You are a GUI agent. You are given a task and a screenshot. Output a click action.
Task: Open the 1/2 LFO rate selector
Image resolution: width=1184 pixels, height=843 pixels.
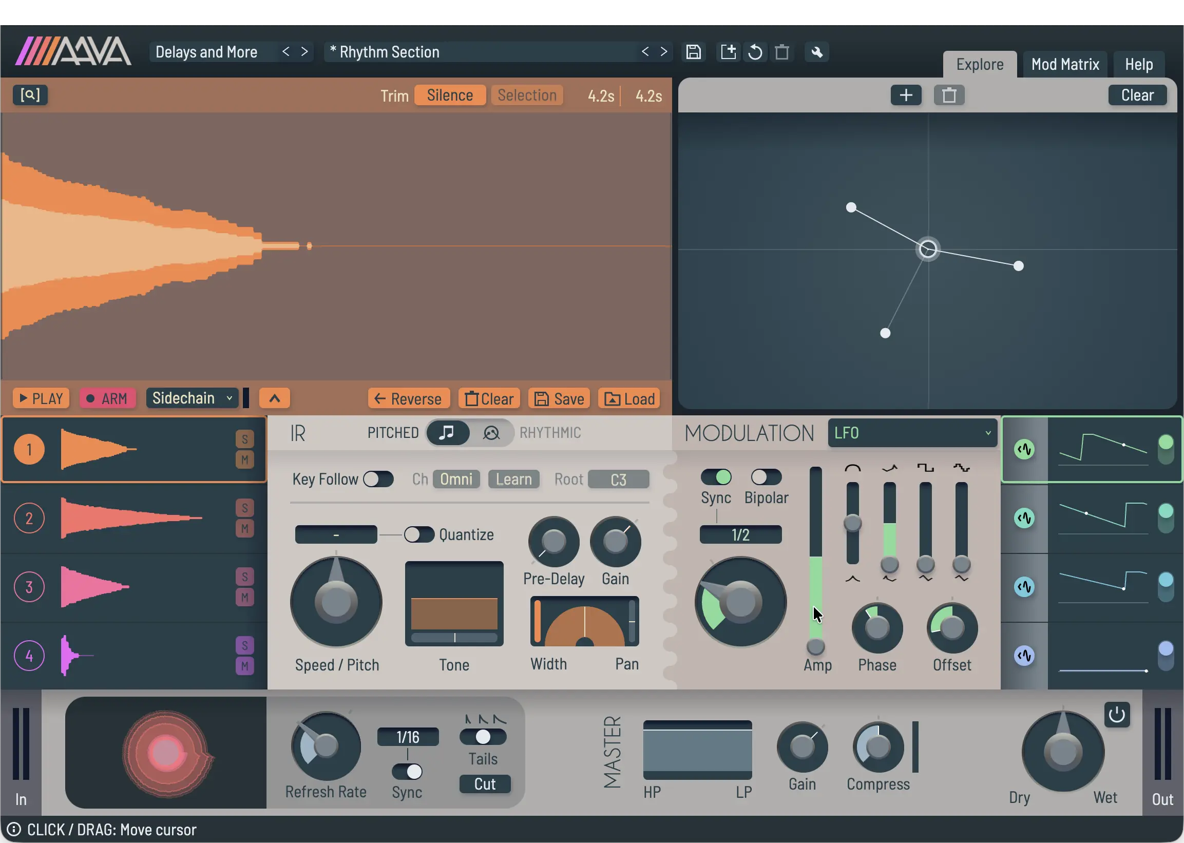(740, 534)
